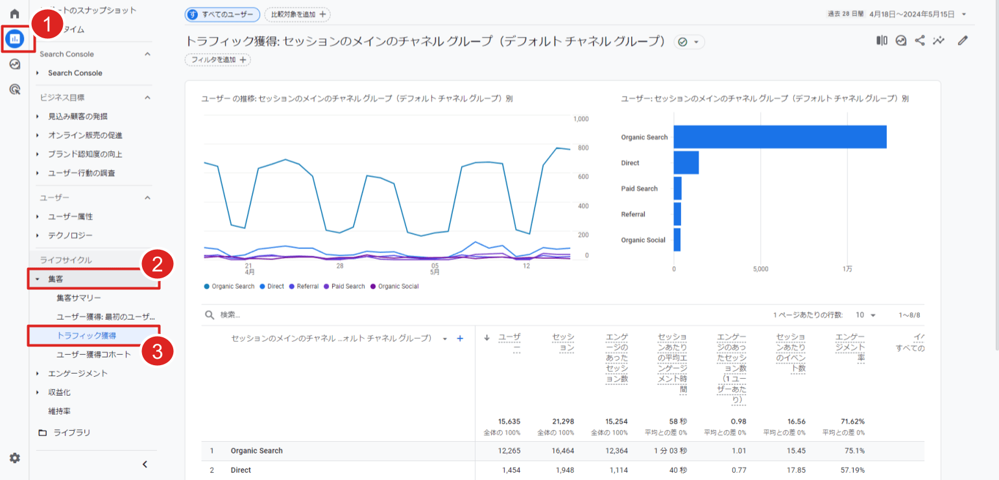Screen dimensions: 999x480
Task: Open the Admin settings gear icon
Action: coord(14,458)
